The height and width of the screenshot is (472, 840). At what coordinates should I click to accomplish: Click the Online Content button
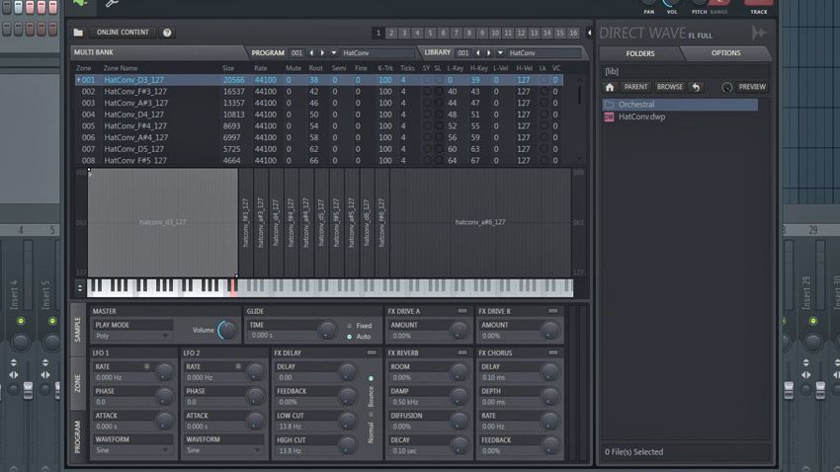[x=123, y=33]
